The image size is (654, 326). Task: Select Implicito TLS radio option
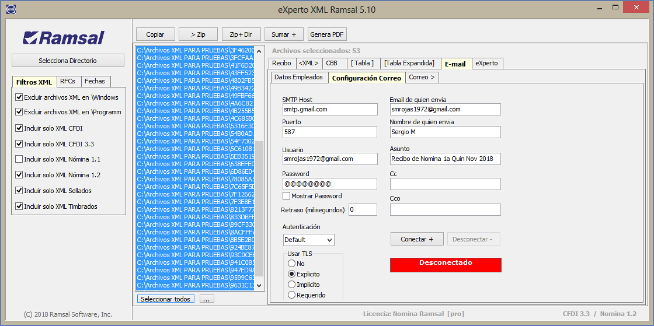(291, 285)
